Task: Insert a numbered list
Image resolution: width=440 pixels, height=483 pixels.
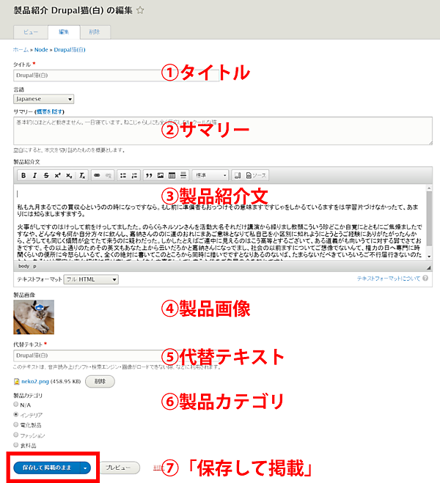Action: click(134, 175)
